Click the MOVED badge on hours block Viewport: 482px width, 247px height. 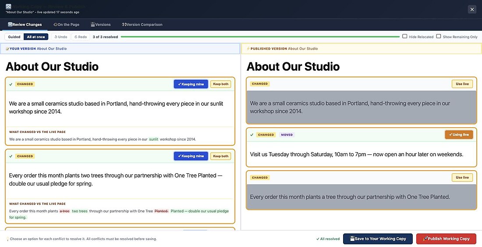(287, 135)
